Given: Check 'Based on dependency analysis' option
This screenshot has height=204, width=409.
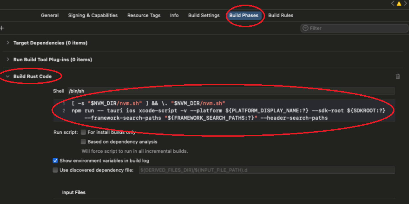Looking at the screenshot, I should coord(83,142).
